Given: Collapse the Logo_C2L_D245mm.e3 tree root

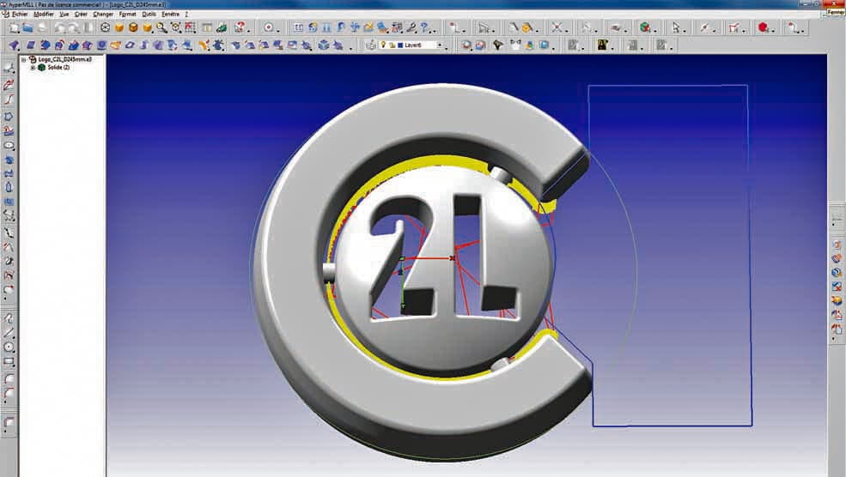Looking at the screenshot, I should click(x=24, y=59).
